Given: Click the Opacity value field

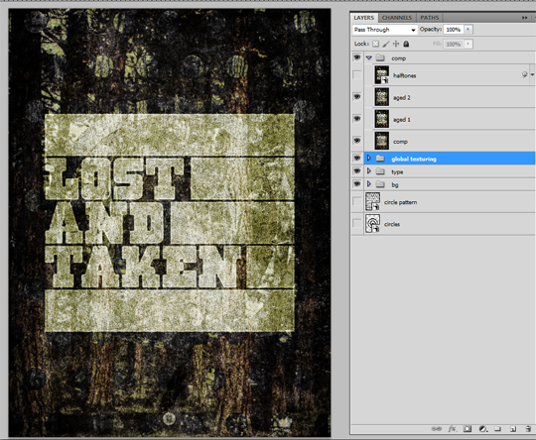Looking at the screenshot, I should pyautogui.click(x=454, y=30).
